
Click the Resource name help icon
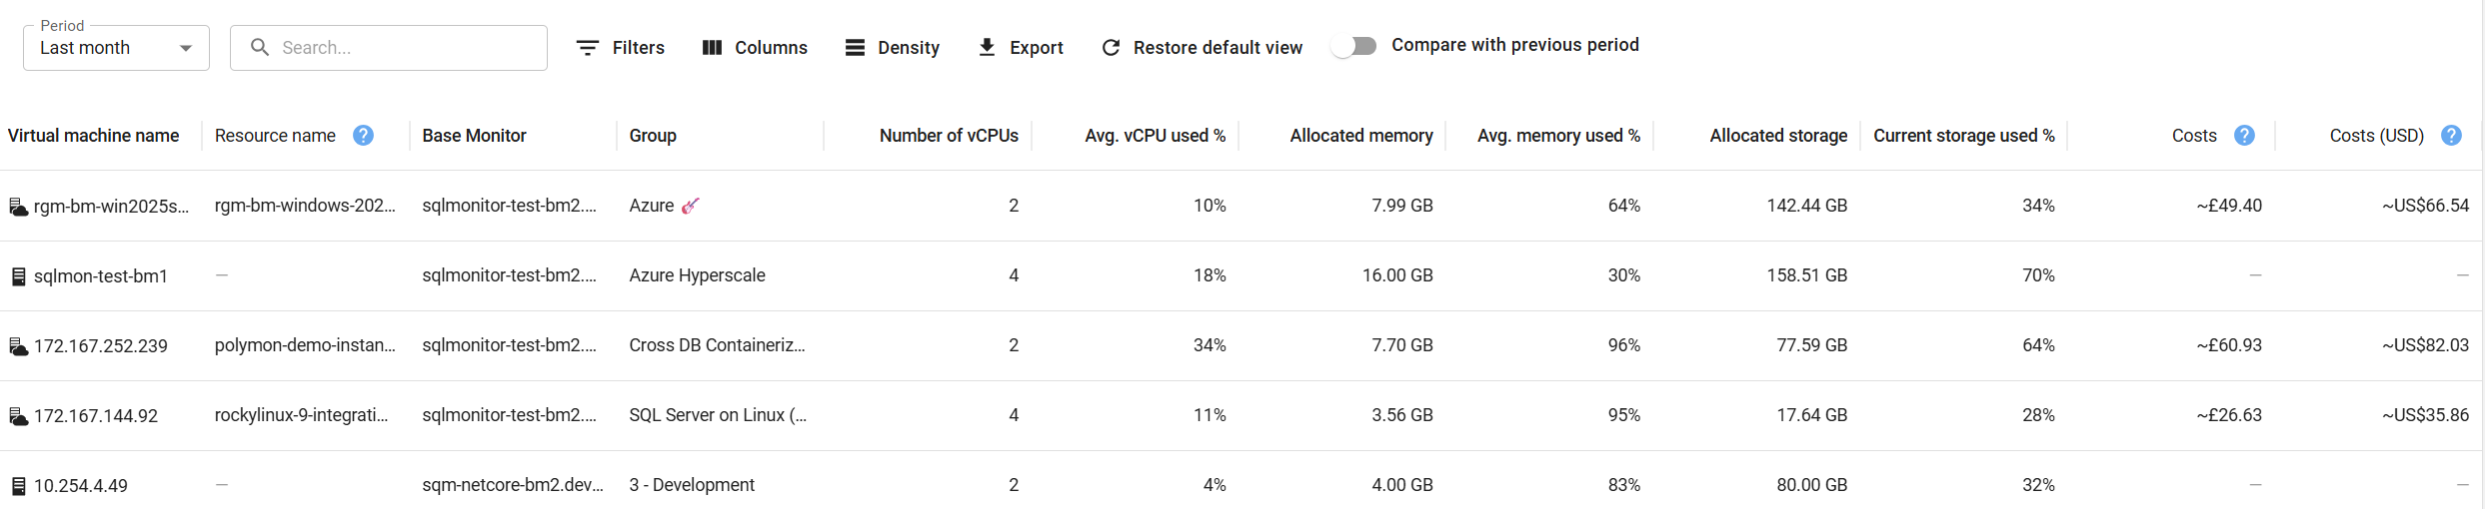click(x=364, y=136)
